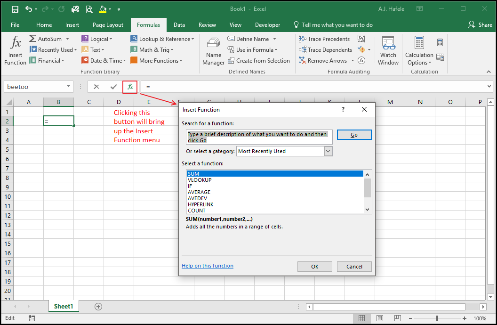Switch to the Page Layout tab

pyautogui.click(x=108, y=25)
